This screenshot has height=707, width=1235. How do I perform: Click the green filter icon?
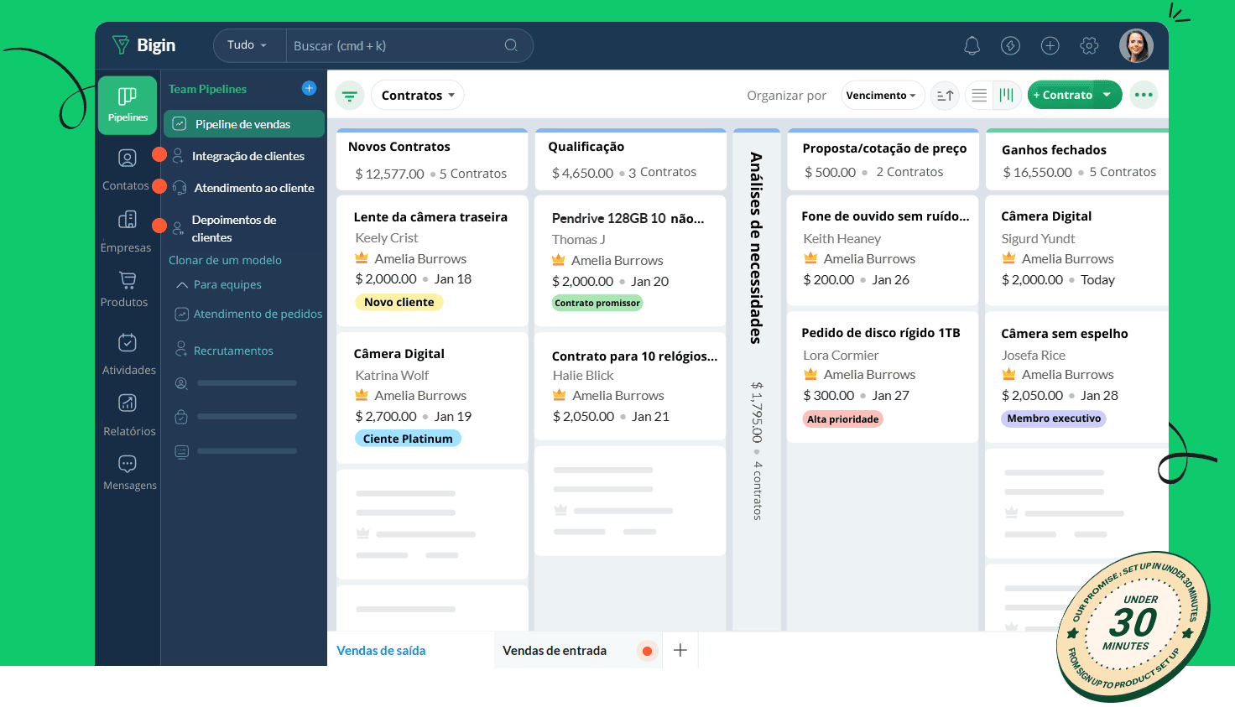pos(350,96)
